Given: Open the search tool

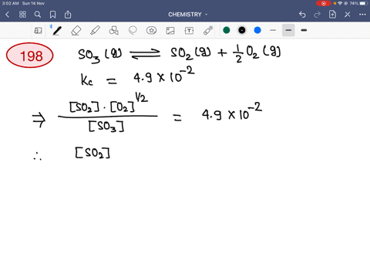Looking at the screenshot, I should point(38,15).
